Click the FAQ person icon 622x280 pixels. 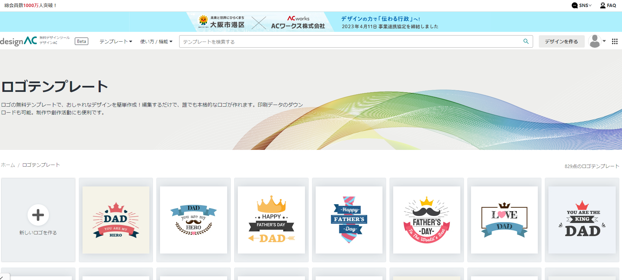pos(603,5)
